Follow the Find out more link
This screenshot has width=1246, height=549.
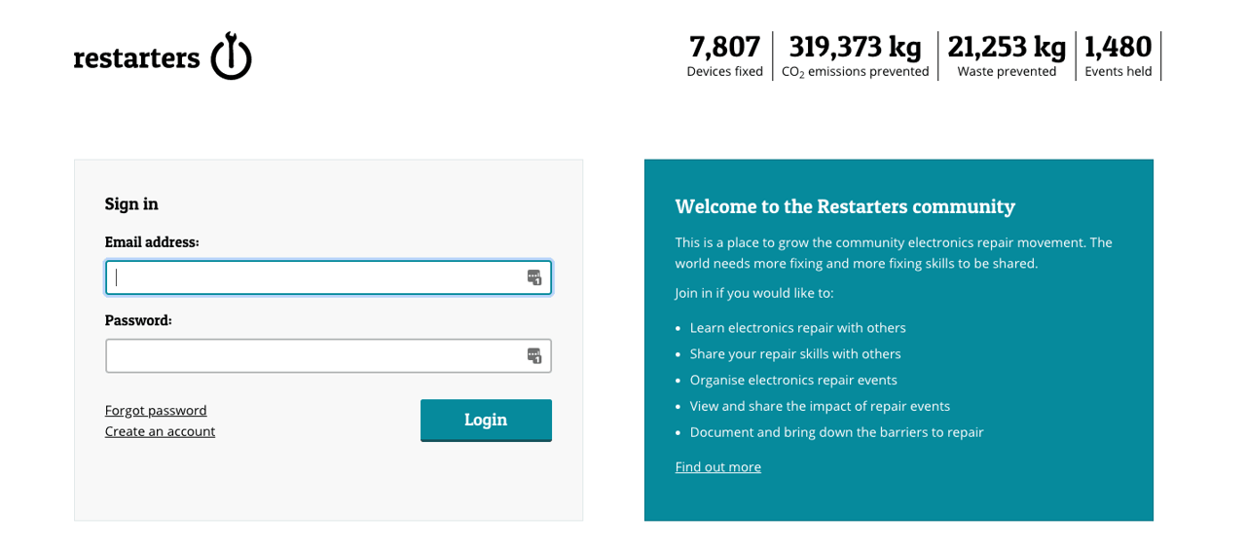pyautogui.click(x=718, y=467)
